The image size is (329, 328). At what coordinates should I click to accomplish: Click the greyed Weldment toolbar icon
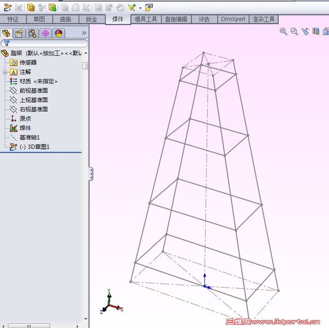pos(19,7)
